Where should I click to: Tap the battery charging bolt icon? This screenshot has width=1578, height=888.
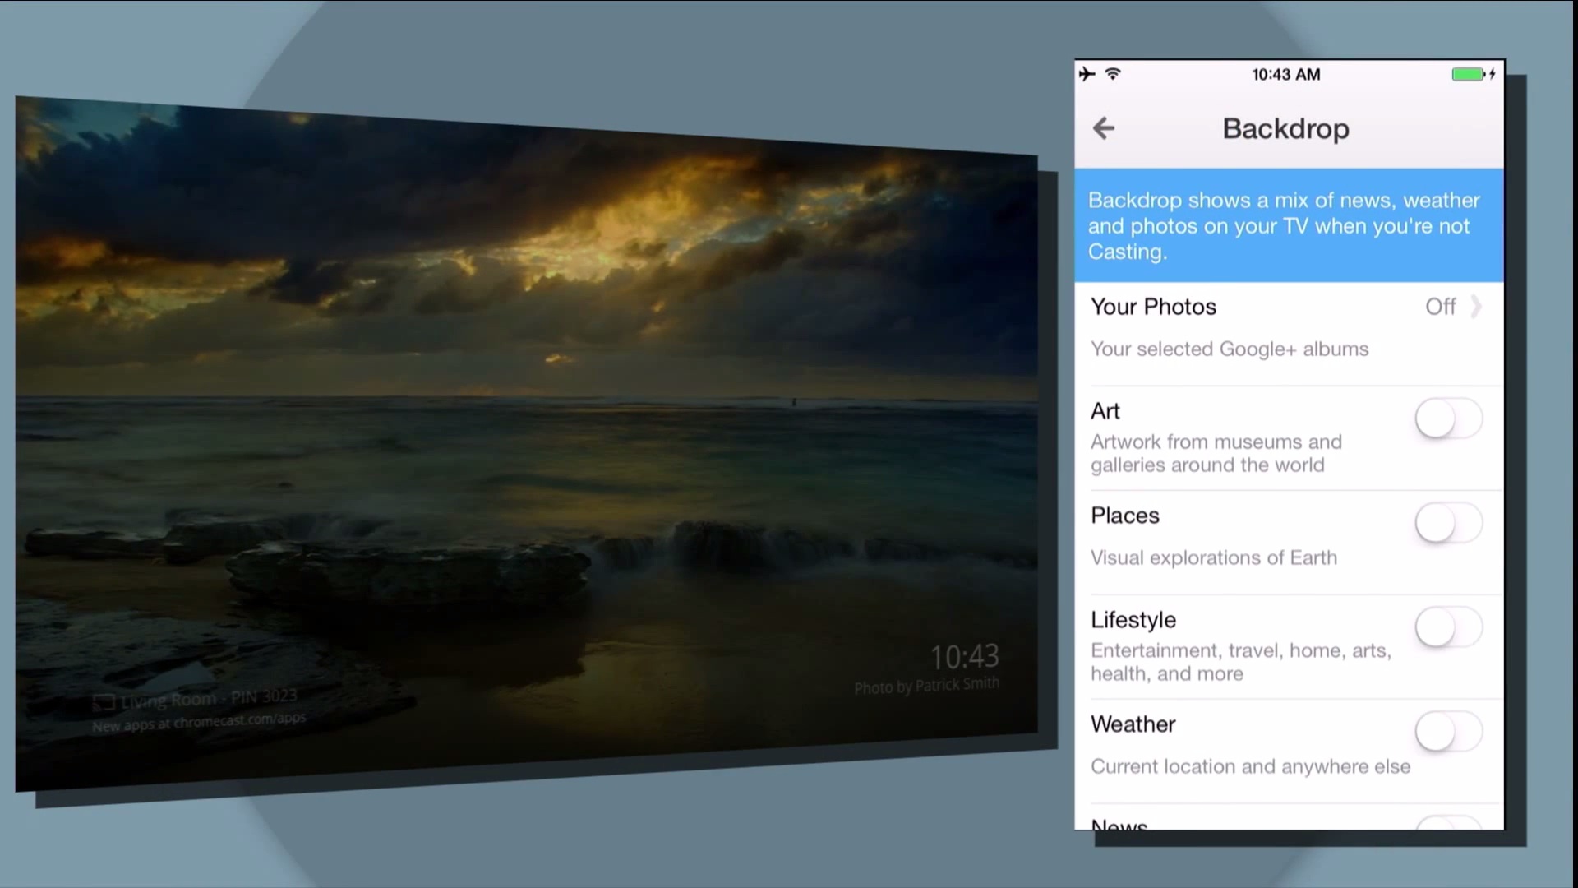pyautogui.click(x=1493, y=74)
